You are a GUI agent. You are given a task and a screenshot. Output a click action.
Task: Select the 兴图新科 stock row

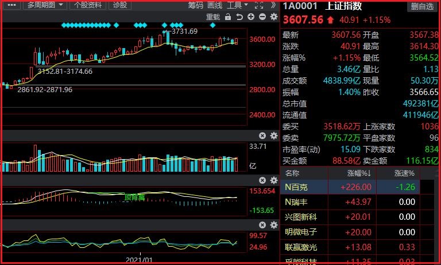[x=350, y=217]
